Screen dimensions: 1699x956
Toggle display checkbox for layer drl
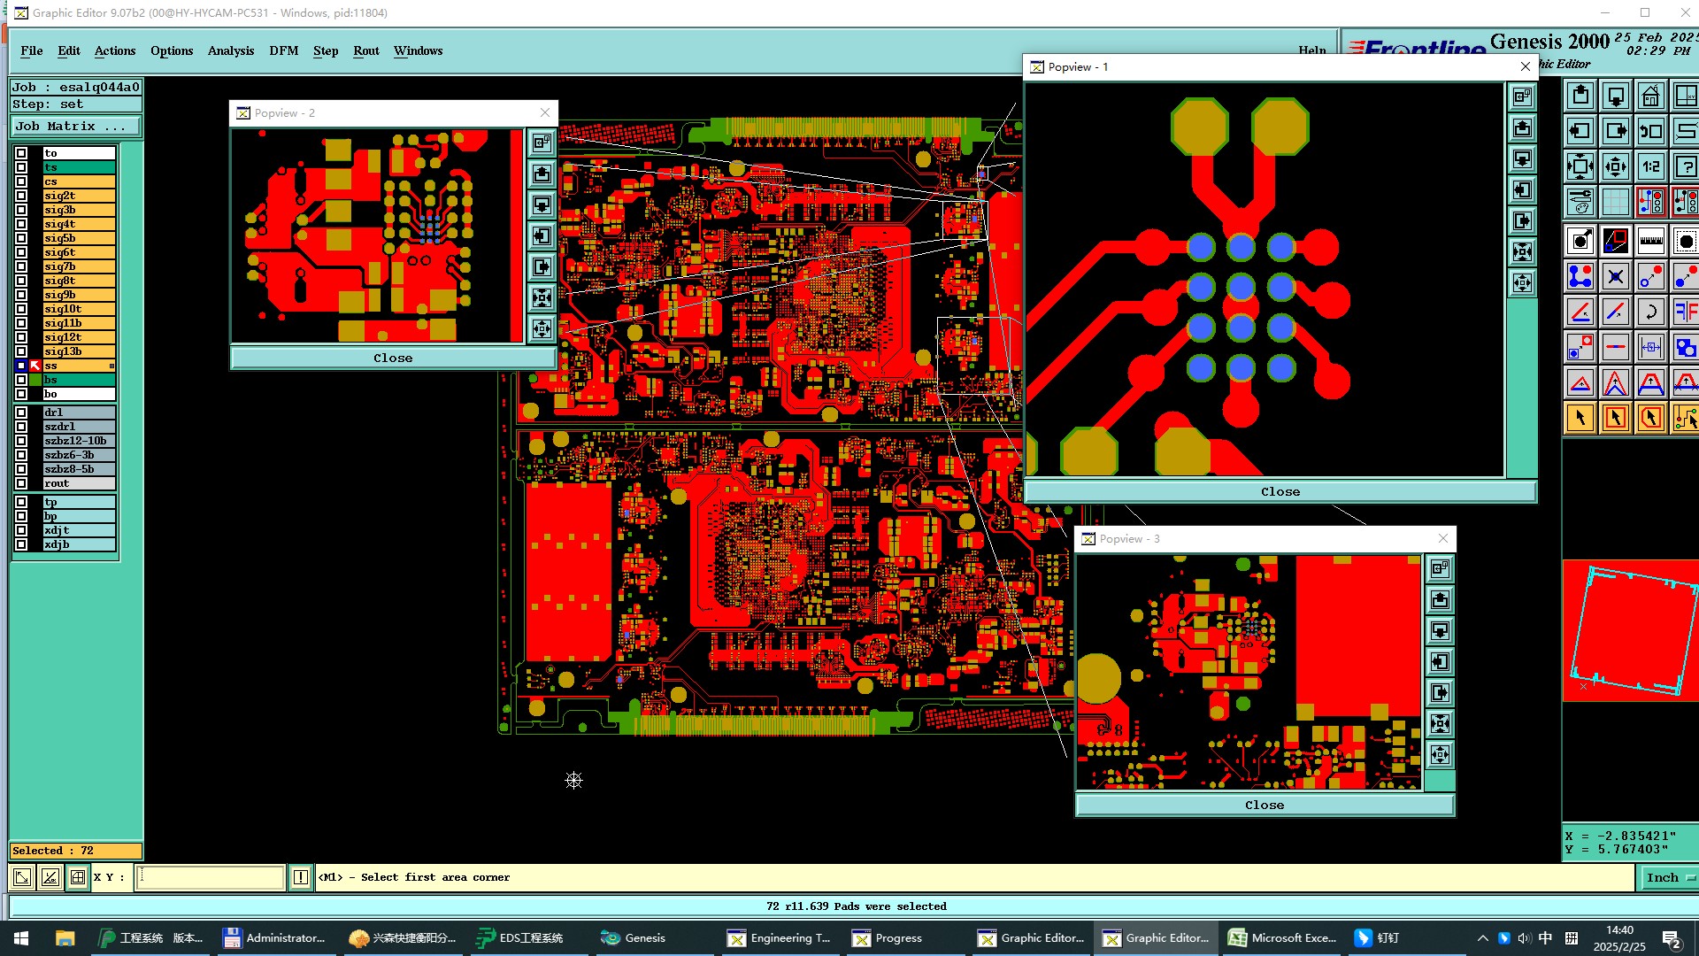[x=21, y=412]
